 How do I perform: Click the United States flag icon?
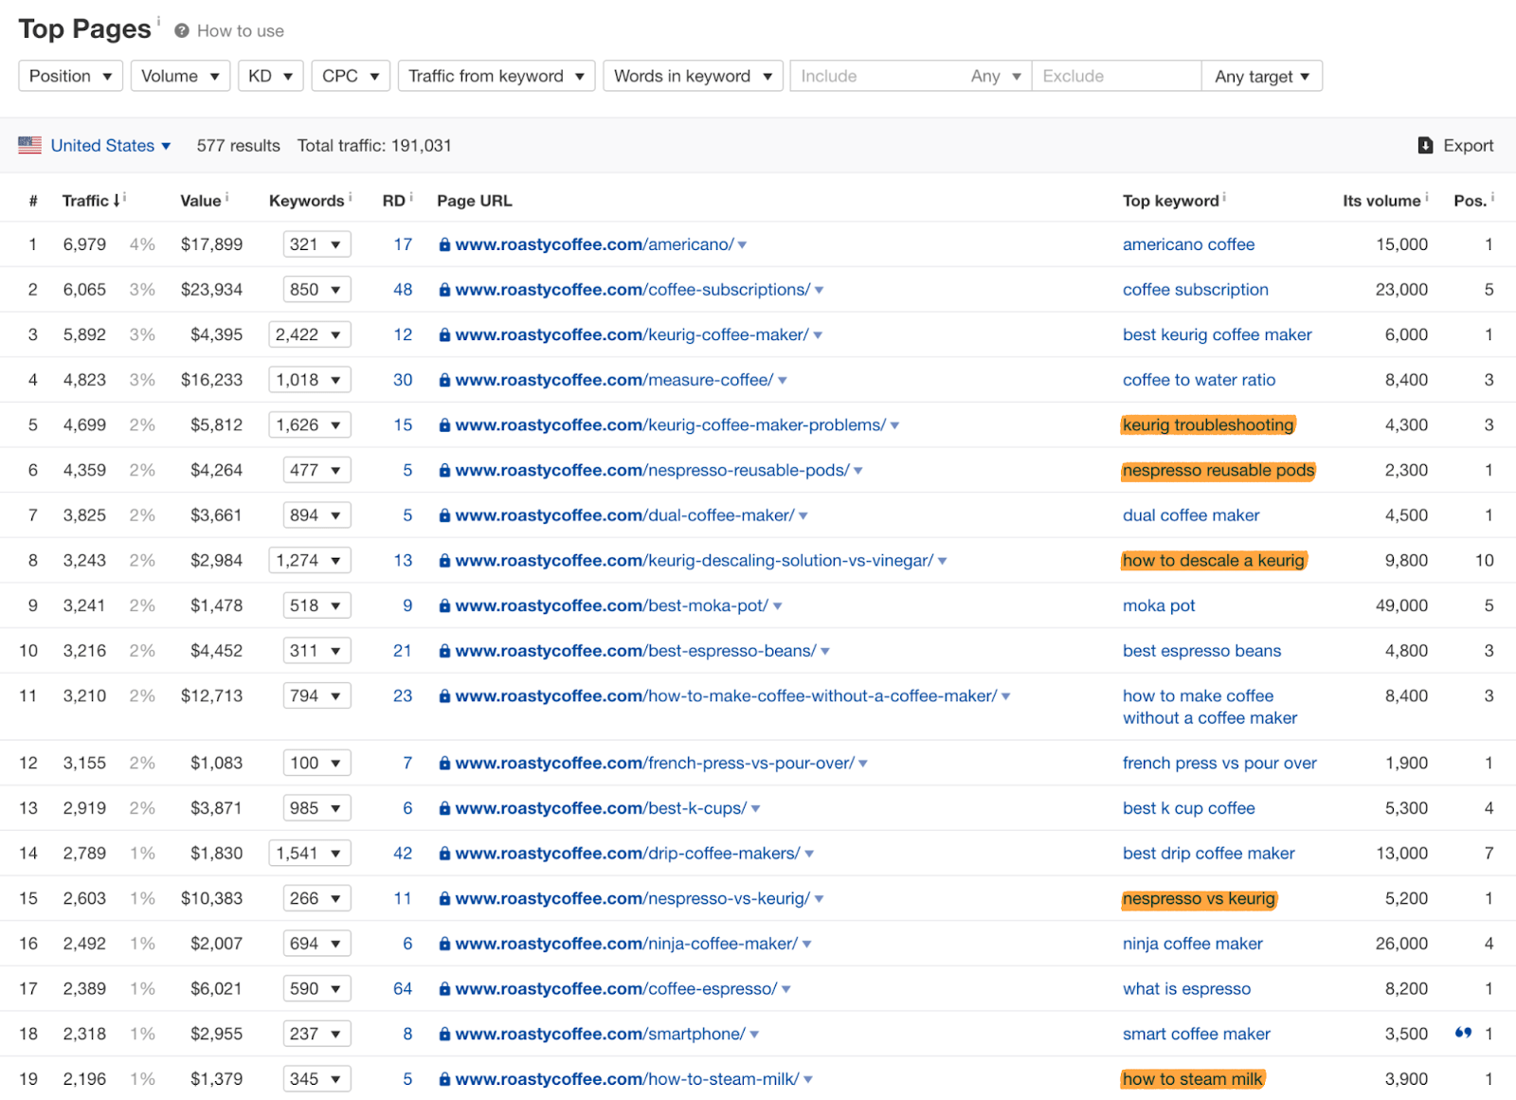point(29,145)
